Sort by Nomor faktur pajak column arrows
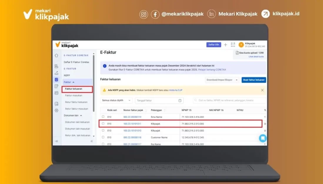 [x=146, y=110]
